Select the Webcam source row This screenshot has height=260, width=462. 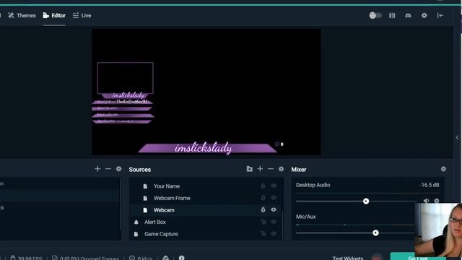206,210
